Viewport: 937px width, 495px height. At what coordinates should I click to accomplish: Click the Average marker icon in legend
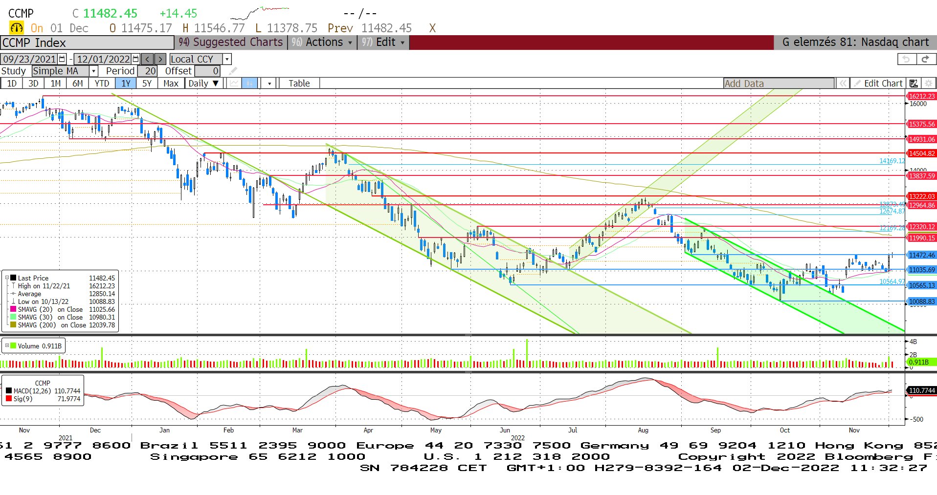coord(14,294)
